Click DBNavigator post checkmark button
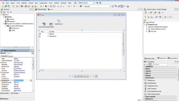 (90, 76)
